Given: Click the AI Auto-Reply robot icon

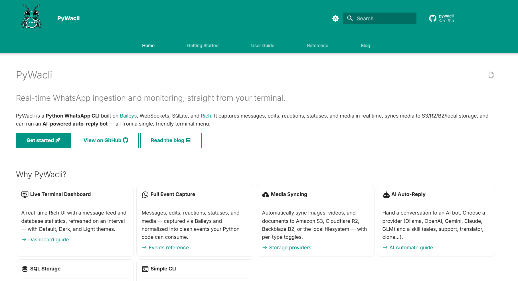Looking at the screenshot, I should pyautogui.click(x=386, y=195).
